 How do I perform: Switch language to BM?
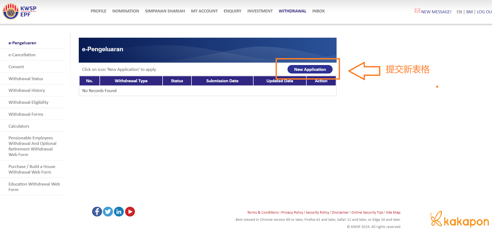[x=469, y=12]
